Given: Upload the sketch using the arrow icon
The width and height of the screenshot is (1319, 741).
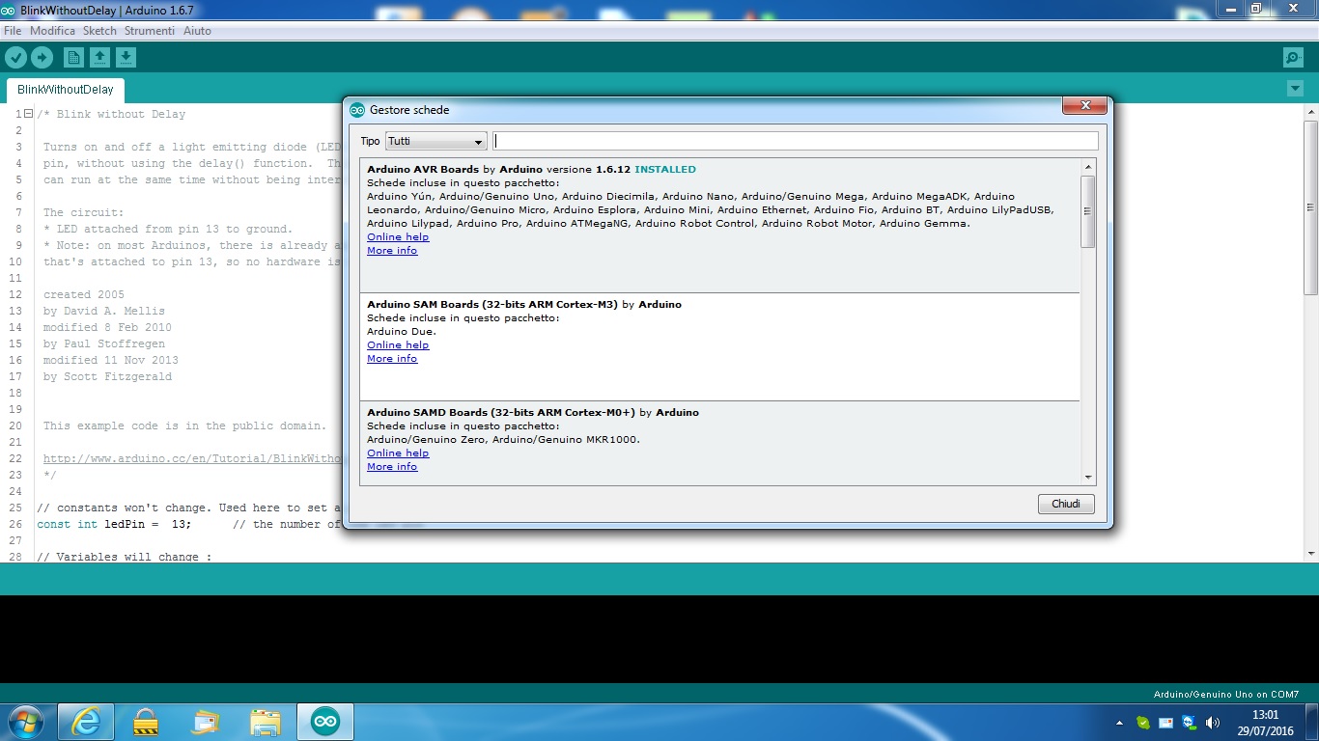Looking at the screenshot, I should tap(42, 57).
